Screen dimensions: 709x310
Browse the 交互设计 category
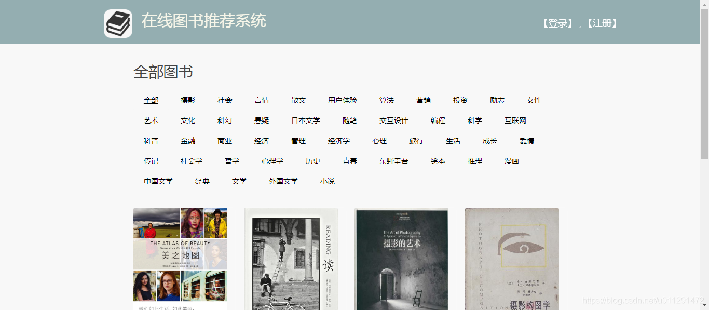394,120
